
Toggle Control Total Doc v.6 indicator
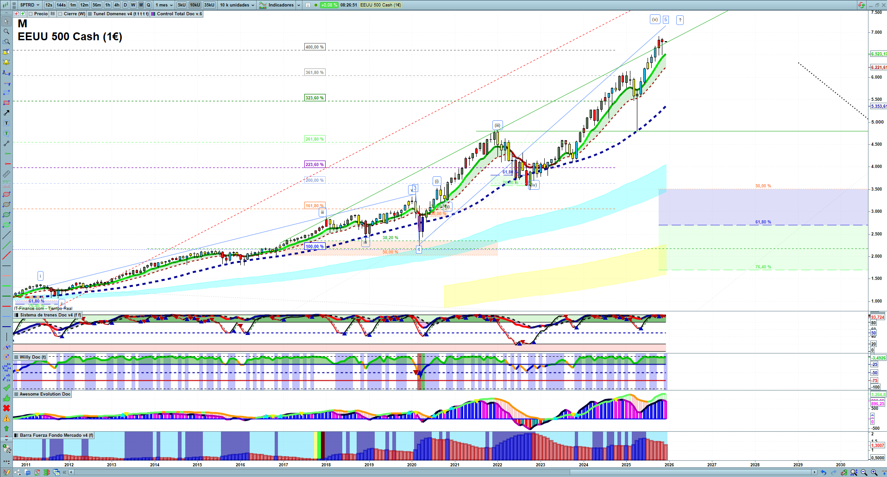[x=153, y=14]
